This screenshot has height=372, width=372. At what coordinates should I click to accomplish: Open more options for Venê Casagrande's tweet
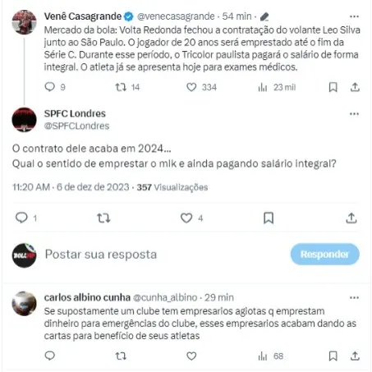pyautogui.click(x=354, y=16)
